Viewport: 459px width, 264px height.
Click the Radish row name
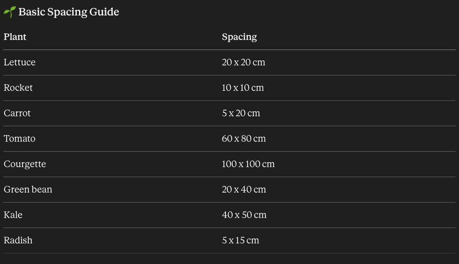(x=18, y=241)
